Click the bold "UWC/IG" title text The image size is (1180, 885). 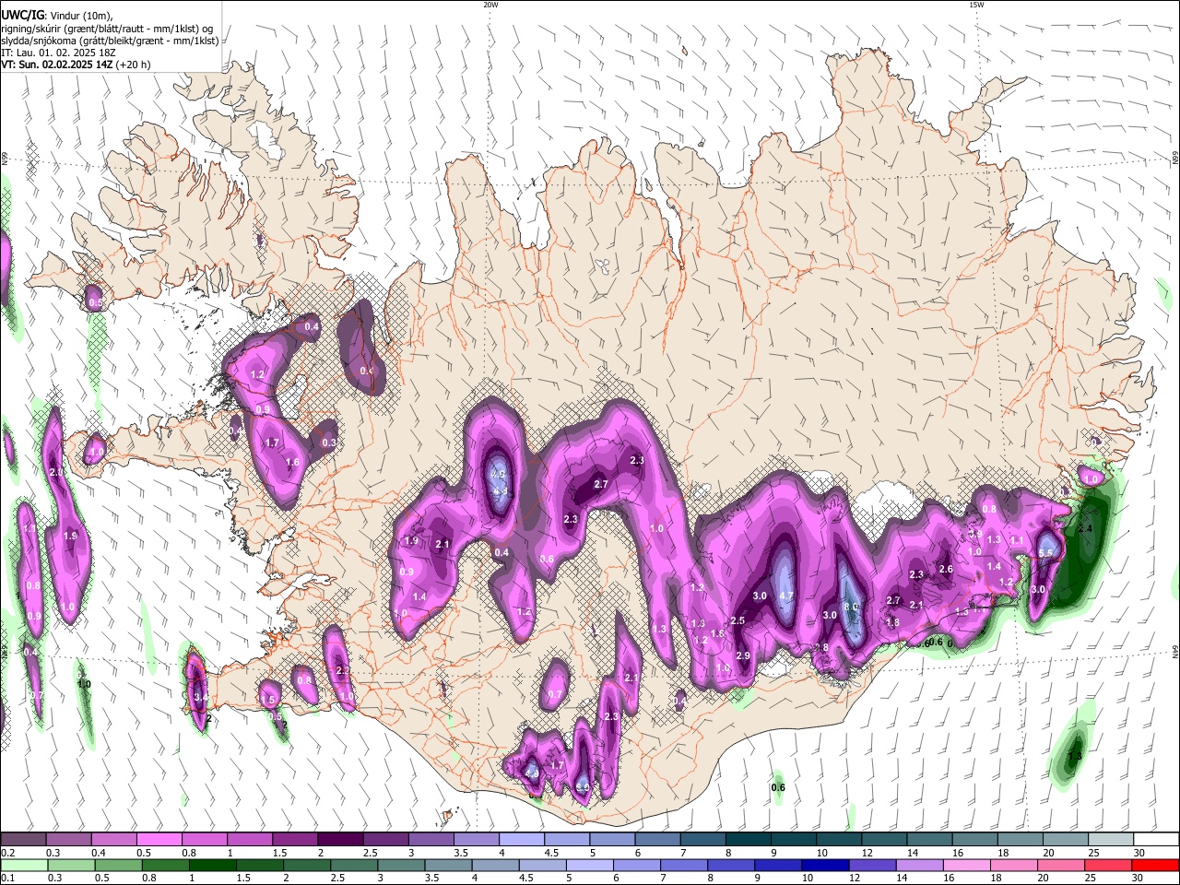(x=22, y=16)
